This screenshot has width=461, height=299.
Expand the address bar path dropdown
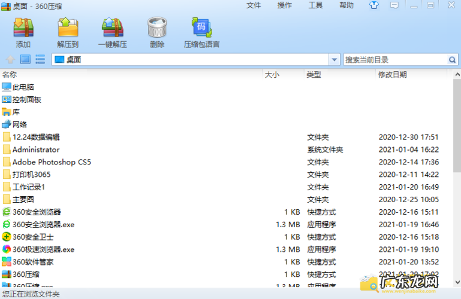(x=335, y=60)
